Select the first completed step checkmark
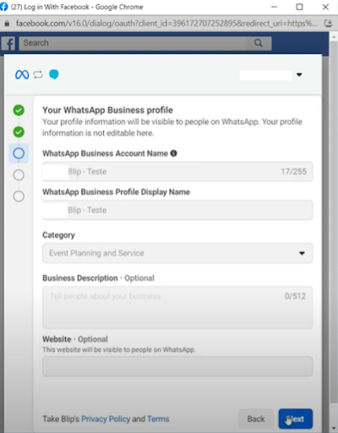This screenshot has width=338, height=433. pyautogui.click(x=19, y=110)
